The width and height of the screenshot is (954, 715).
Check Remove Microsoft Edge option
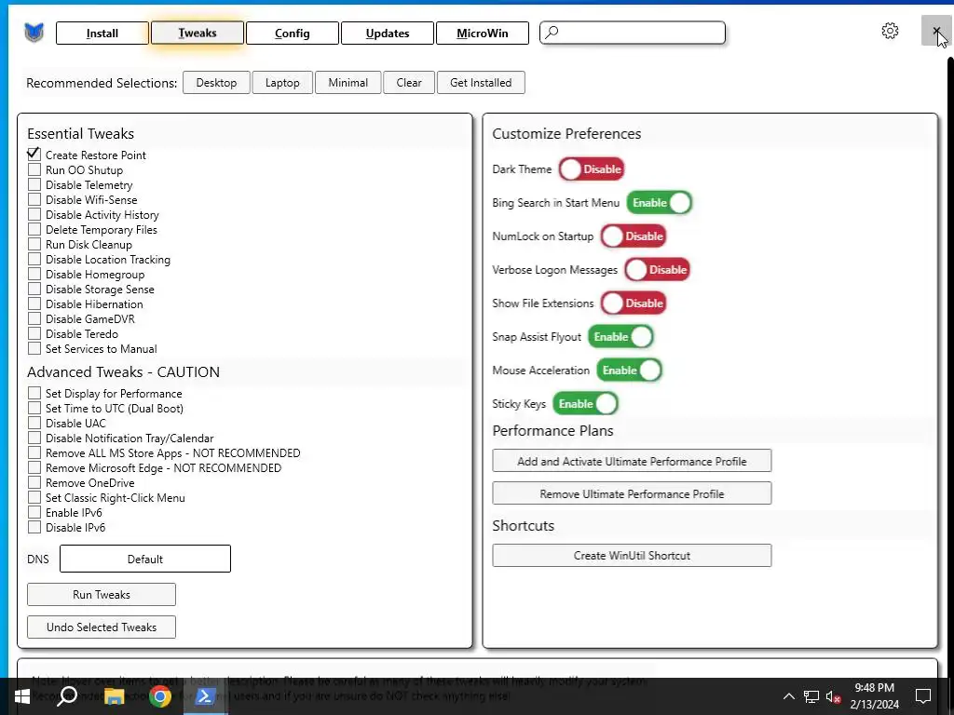pyautogui.click(x=34, y=467)
